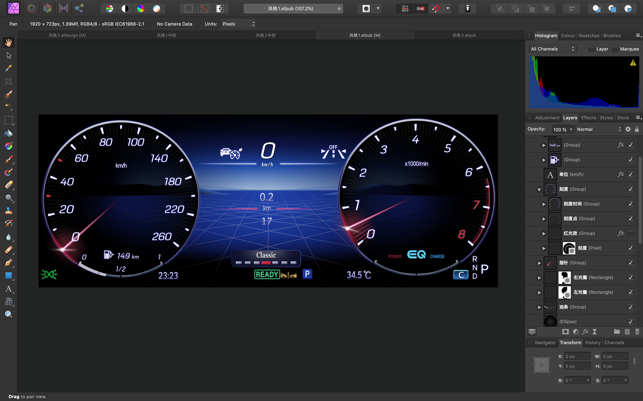643x401 pixels.
Task: Select the Flood Fill bucket tool
Action: [x=9, y=133]
